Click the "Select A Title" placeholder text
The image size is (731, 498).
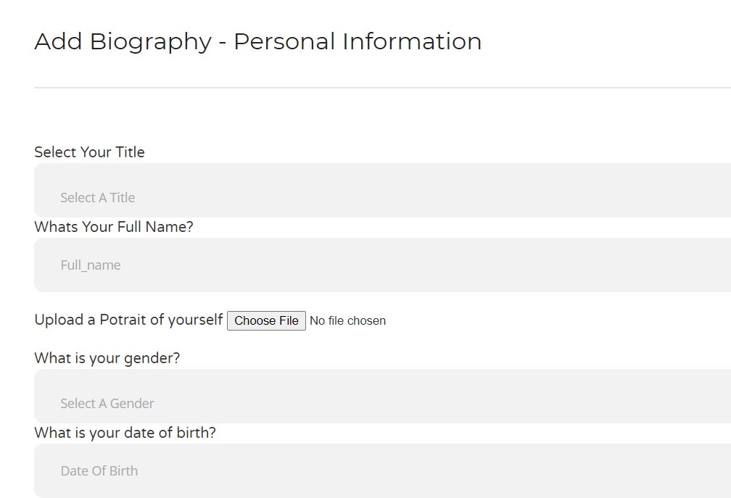(x=98, y=198)
